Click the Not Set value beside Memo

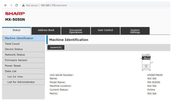click(x=152, y=93)
